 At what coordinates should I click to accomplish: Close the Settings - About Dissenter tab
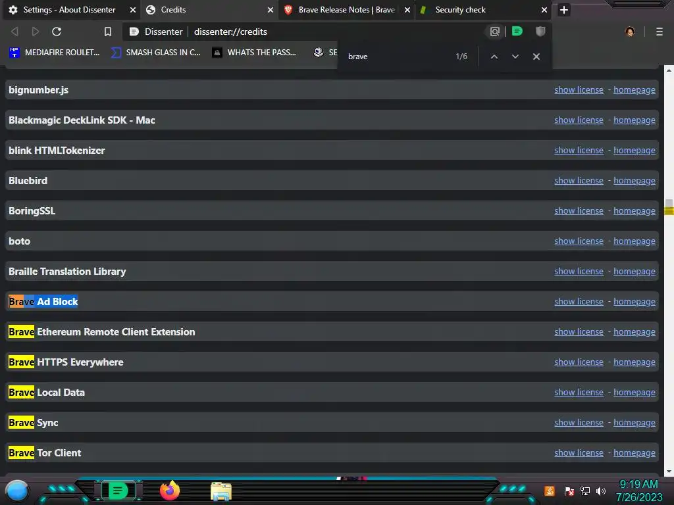click(133, 10)
